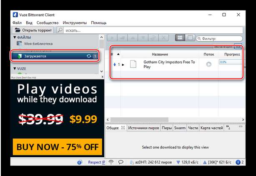Image resolution: width=256 pixels, height=176 pixels.
Task: Click into the Фильтр input field
Action: click(221, 39)
